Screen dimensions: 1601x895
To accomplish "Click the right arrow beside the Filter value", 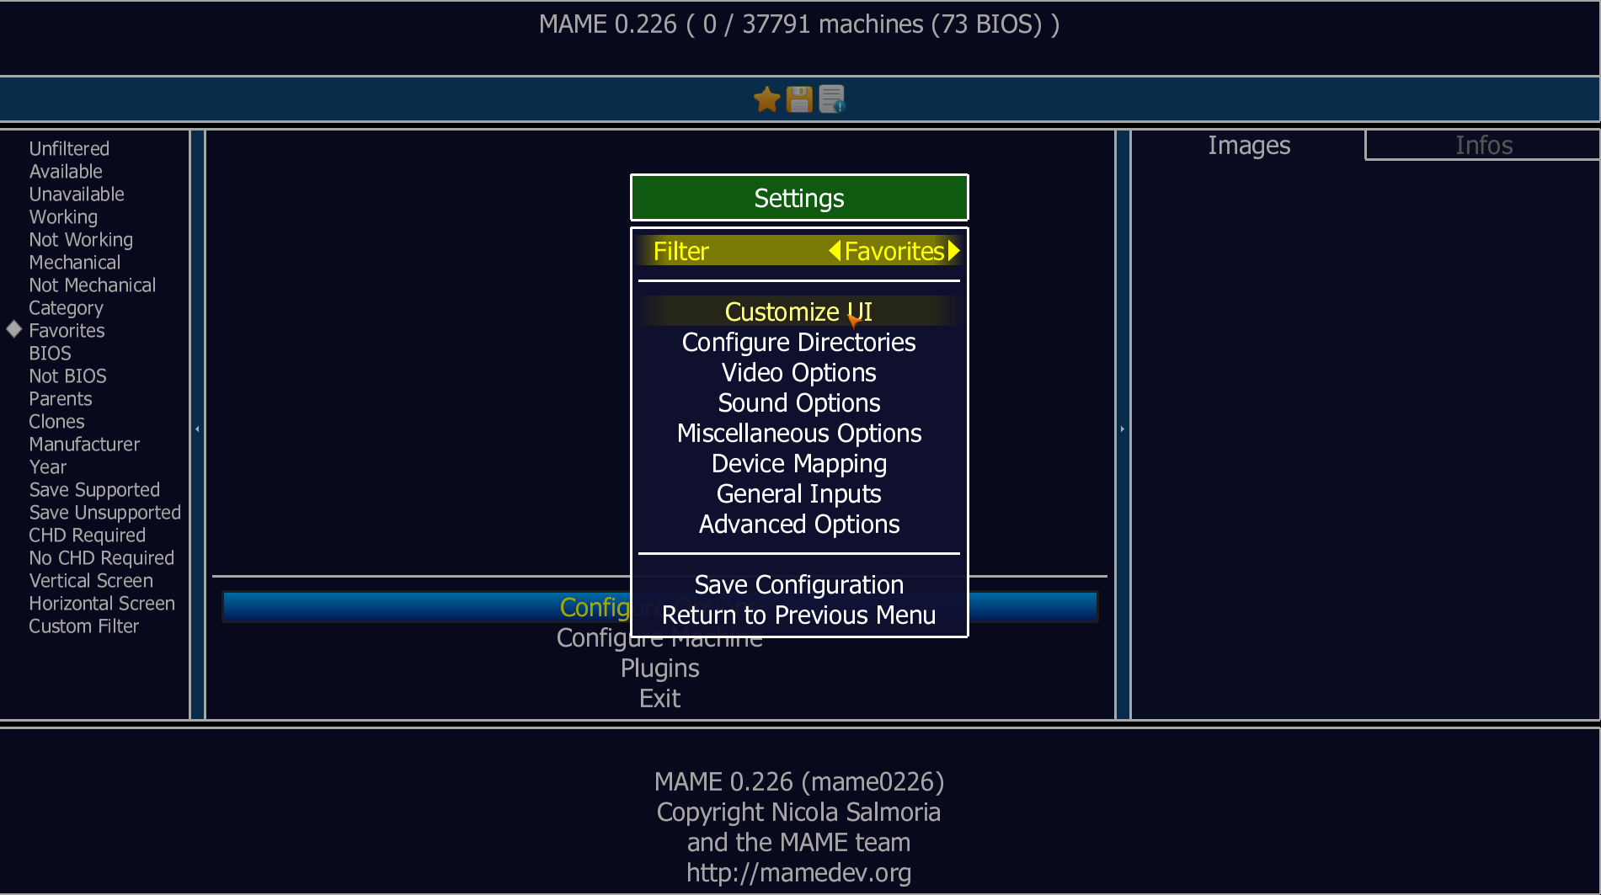I will [x=953, y=251].
